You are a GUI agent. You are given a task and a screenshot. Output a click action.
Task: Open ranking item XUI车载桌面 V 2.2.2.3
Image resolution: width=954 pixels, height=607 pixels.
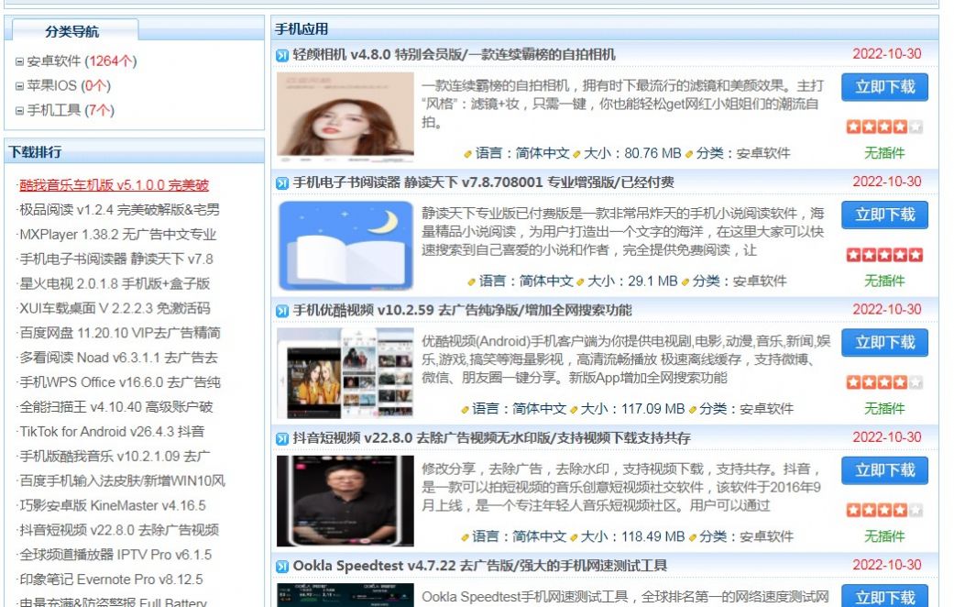[x=115, y=308]
